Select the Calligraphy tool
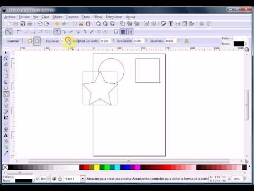 point(6,117)
